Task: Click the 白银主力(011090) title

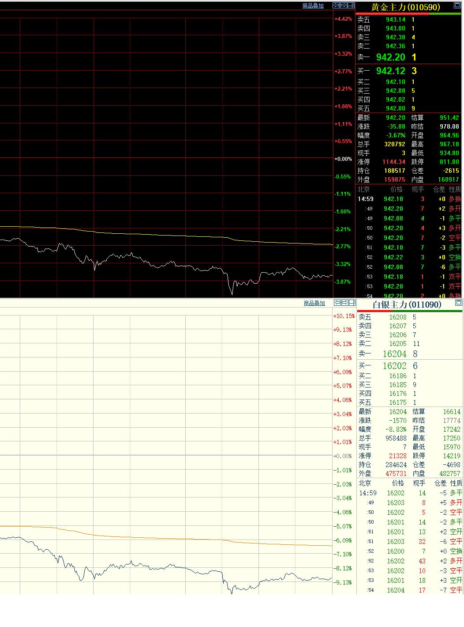Action: click(x=407, y=304)
